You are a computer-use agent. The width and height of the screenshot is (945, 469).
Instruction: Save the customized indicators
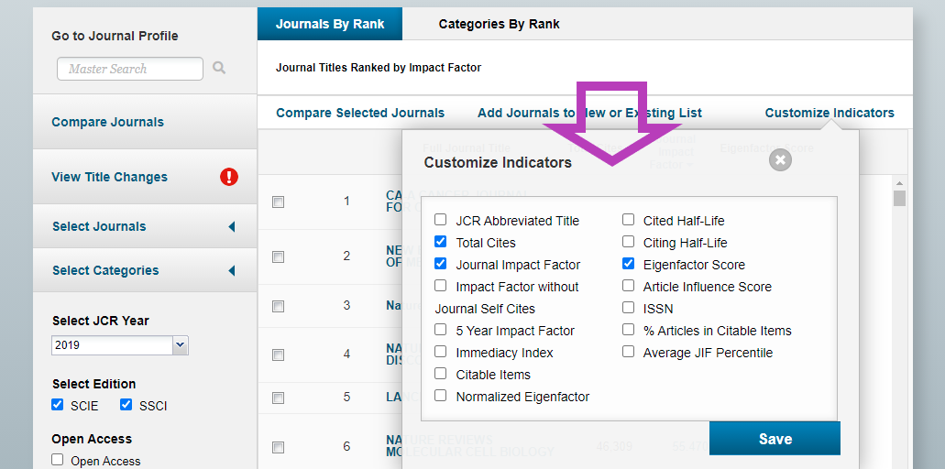[x=775, y=439]
